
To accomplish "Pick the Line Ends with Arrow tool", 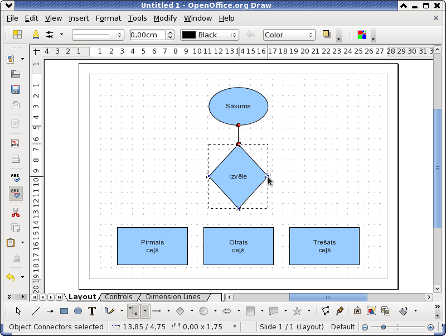I will (50, 311).
